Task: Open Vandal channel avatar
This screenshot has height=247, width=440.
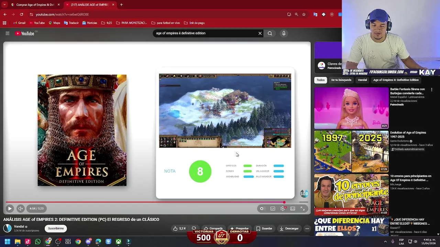Action: 7,228
